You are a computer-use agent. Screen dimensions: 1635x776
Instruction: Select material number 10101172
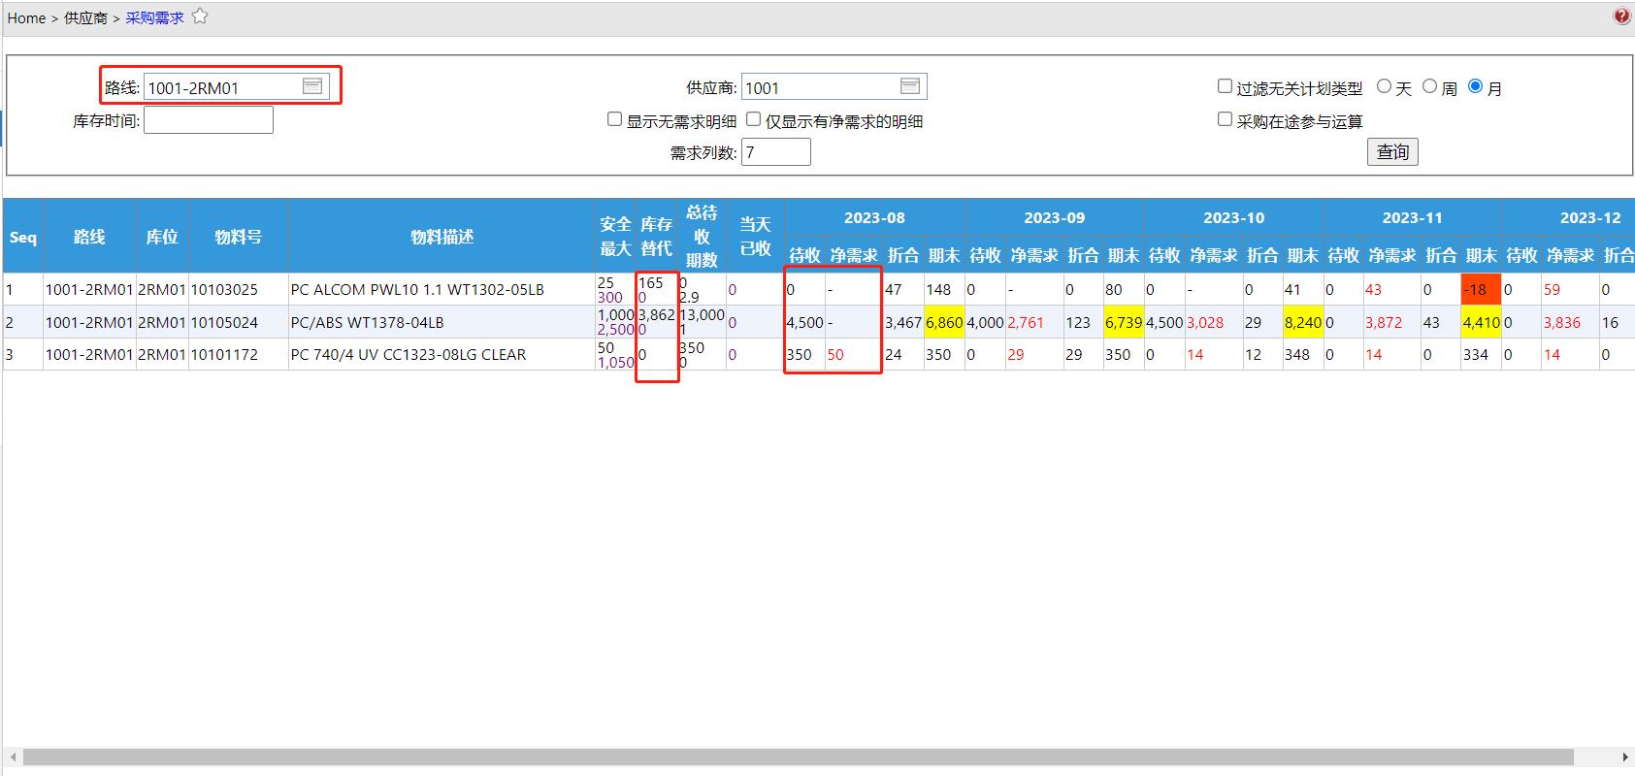coord(224,354)
